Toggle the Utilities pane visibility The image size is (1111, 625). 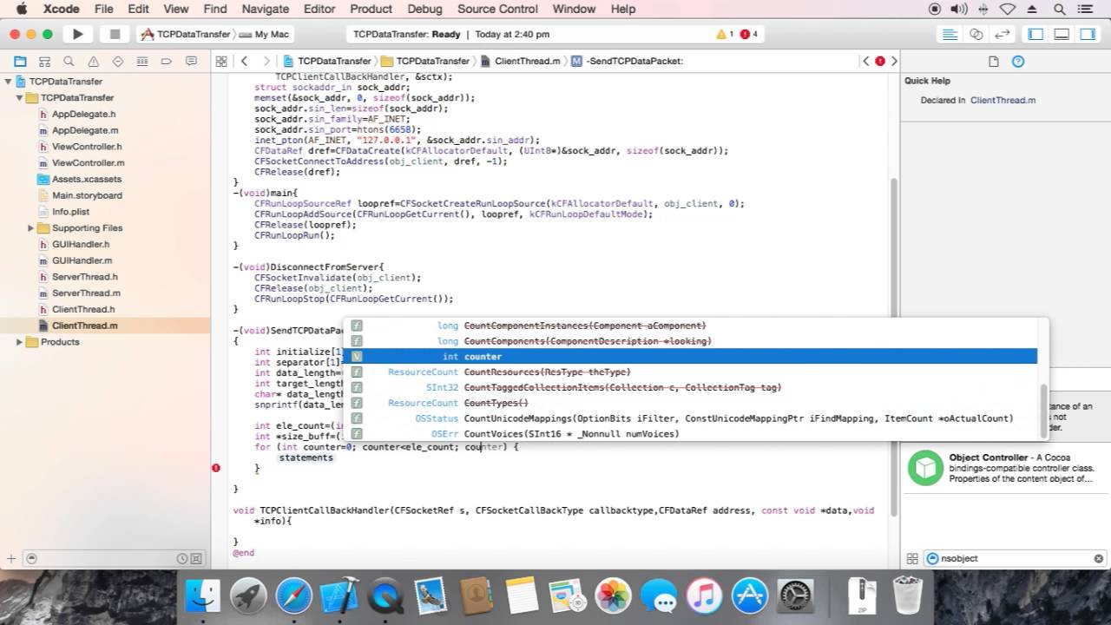point(1088,34)
